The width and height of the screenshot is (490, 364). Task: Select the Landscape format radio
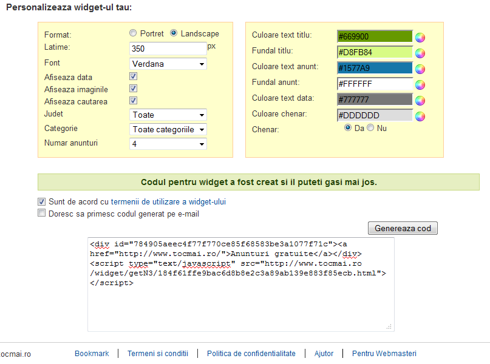click(x=174, y=33)
